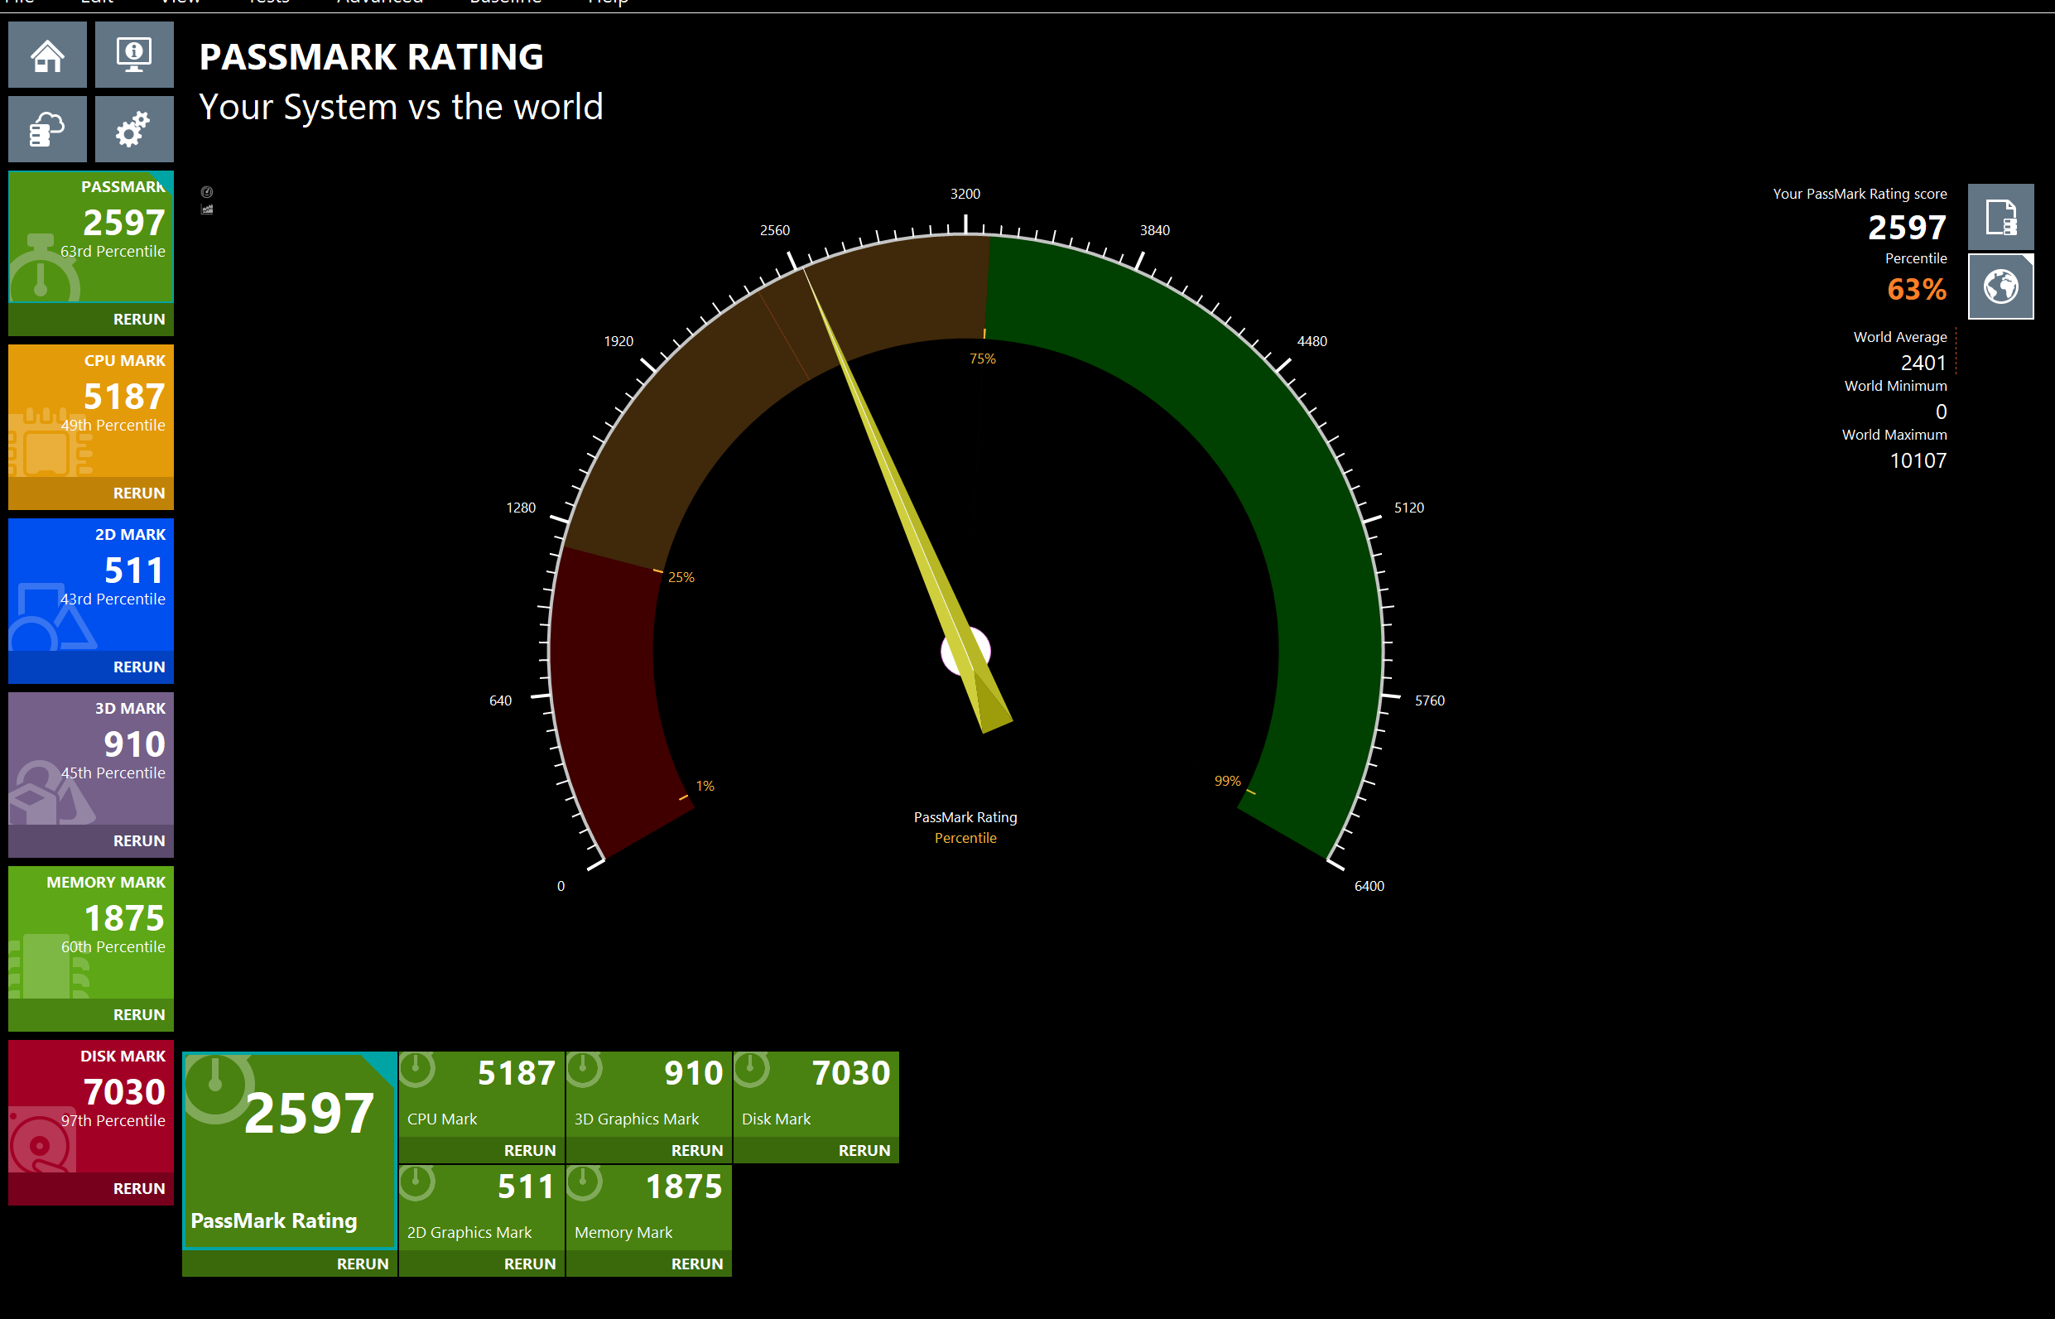Open the cloud baseline manager icon
This screenshot has width=2055, height=1319.
(x=47, y=129)
